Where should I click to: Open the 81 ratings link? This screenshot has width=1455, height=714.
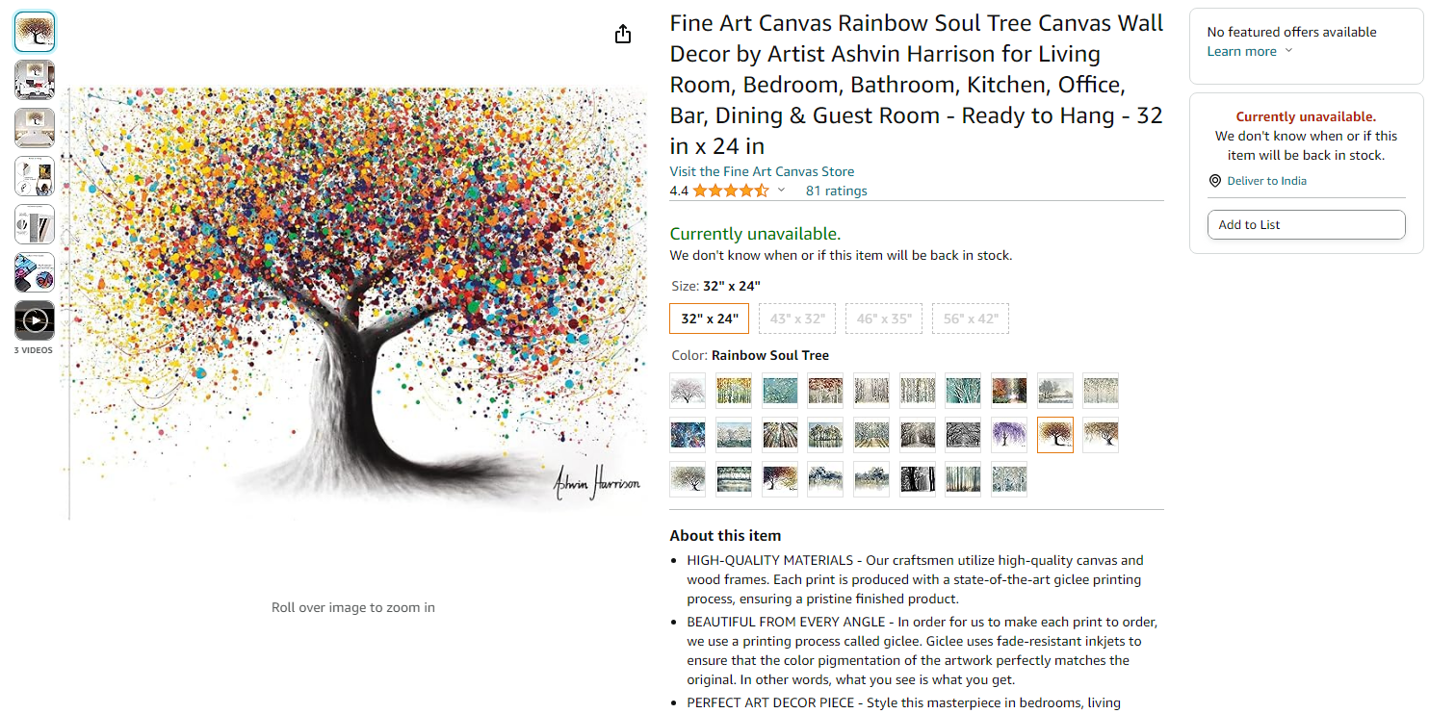point(836,191)
